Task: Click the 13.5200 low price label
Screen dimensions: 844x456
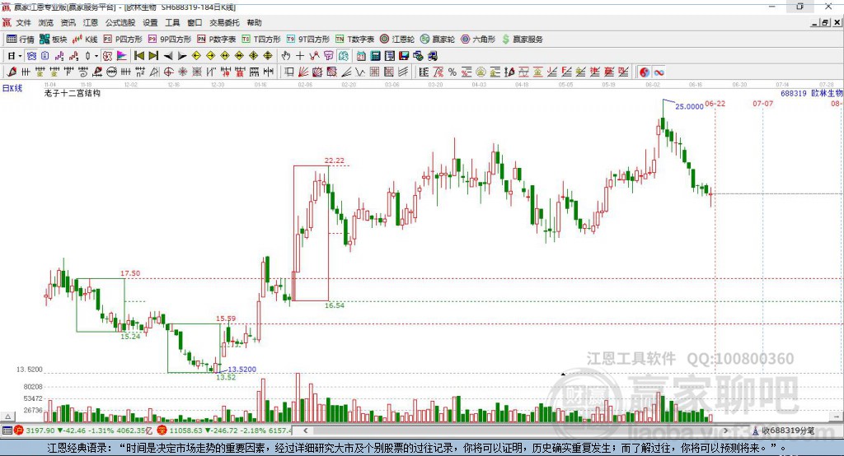Action: point(241,369)
